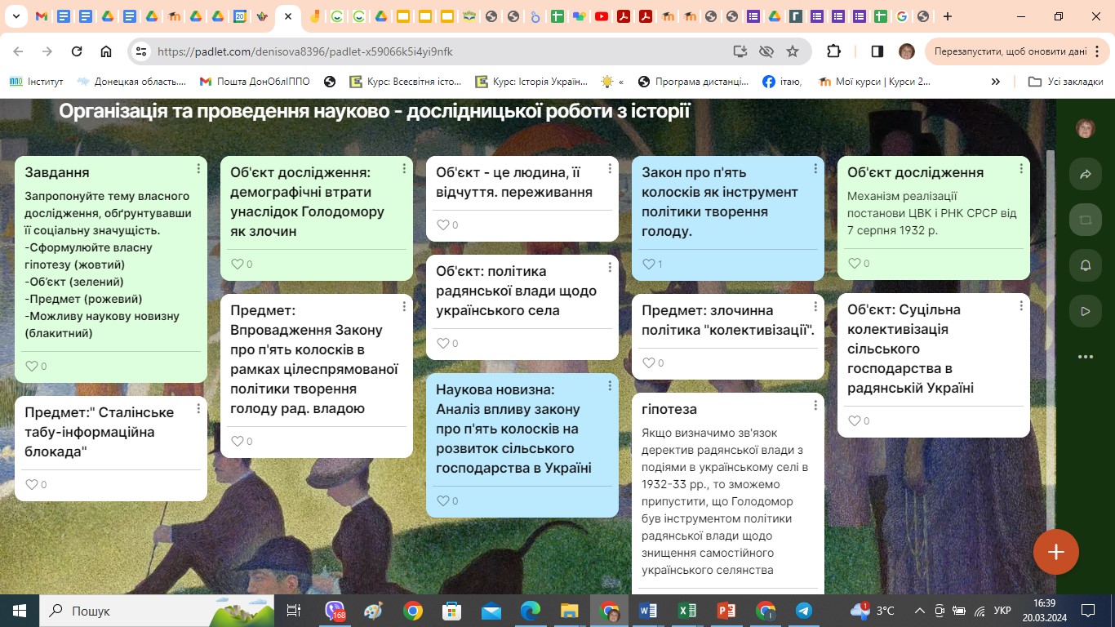Reload the page
Image resolution: width=1115 pixels, height=627 pixels.
click(x=77, y=51)
